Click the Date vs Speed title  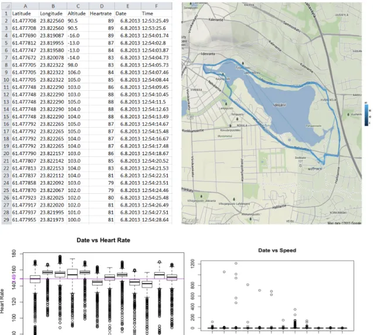tap(277, 251)
